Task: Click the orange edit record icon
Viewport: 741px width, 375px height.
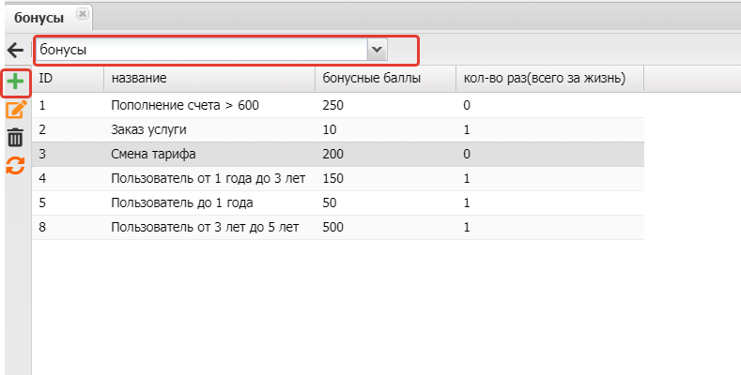Action: [x=15, y=110]
